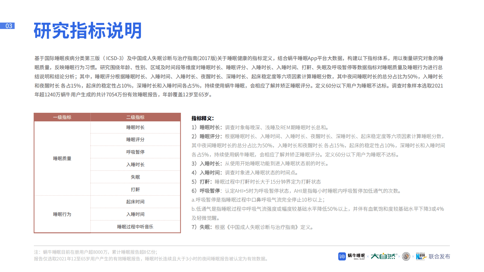Viewport: 484px width, 272px height.
Task: Click the 蜗牛睡眠 SNAIL SLEEP wordmark
Action: 356,256
